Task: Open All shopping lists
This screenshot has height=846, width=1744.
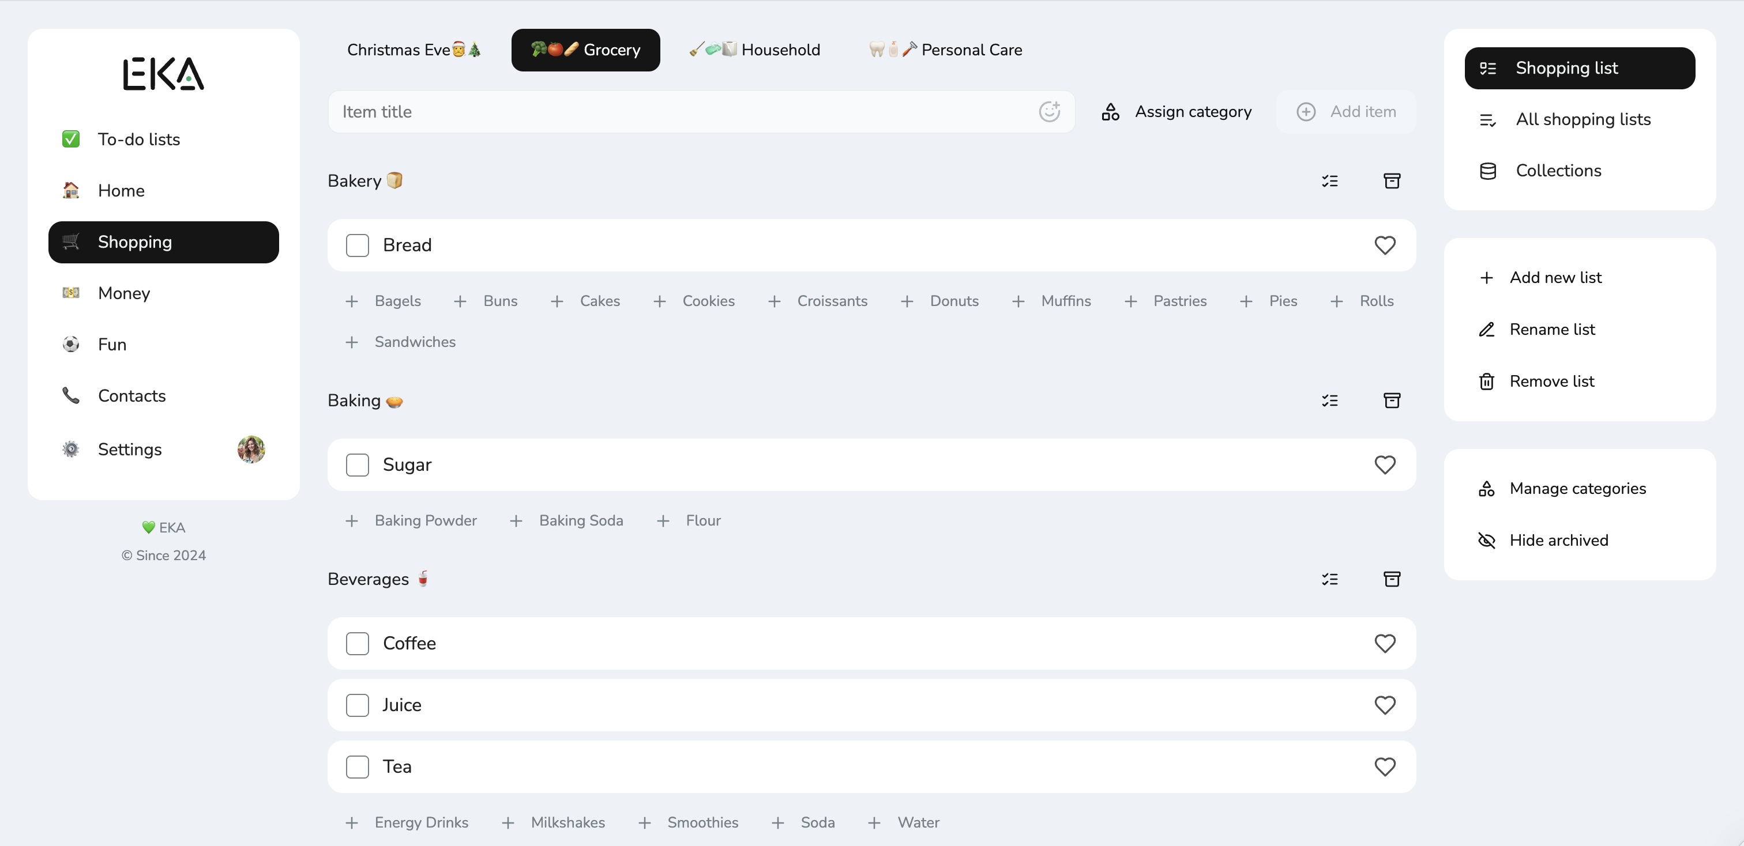Action: (1580, 119)
